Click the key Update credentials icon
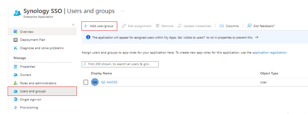This screenshot has height=114, width=308. coord(179,26)
